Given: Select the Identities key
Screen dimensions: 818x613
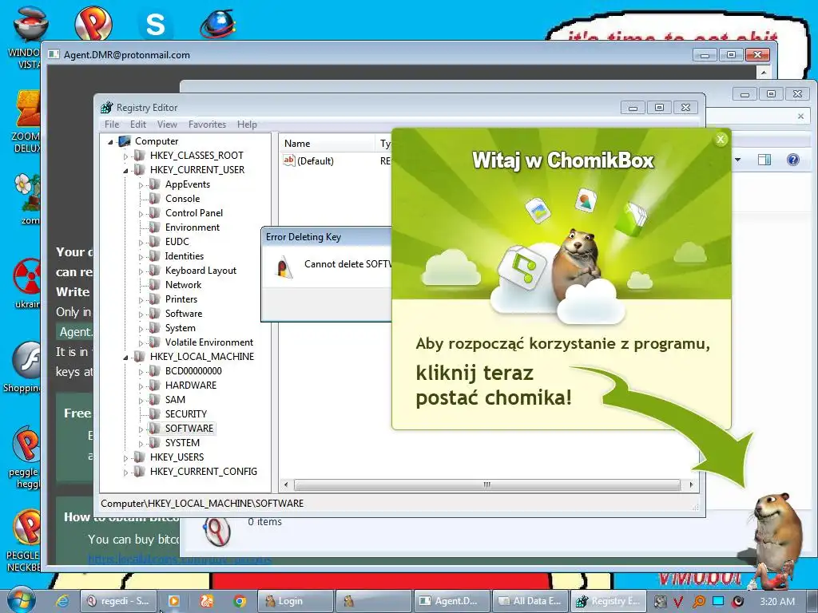Looking at the screenshot, I should (x=185, y=256).
